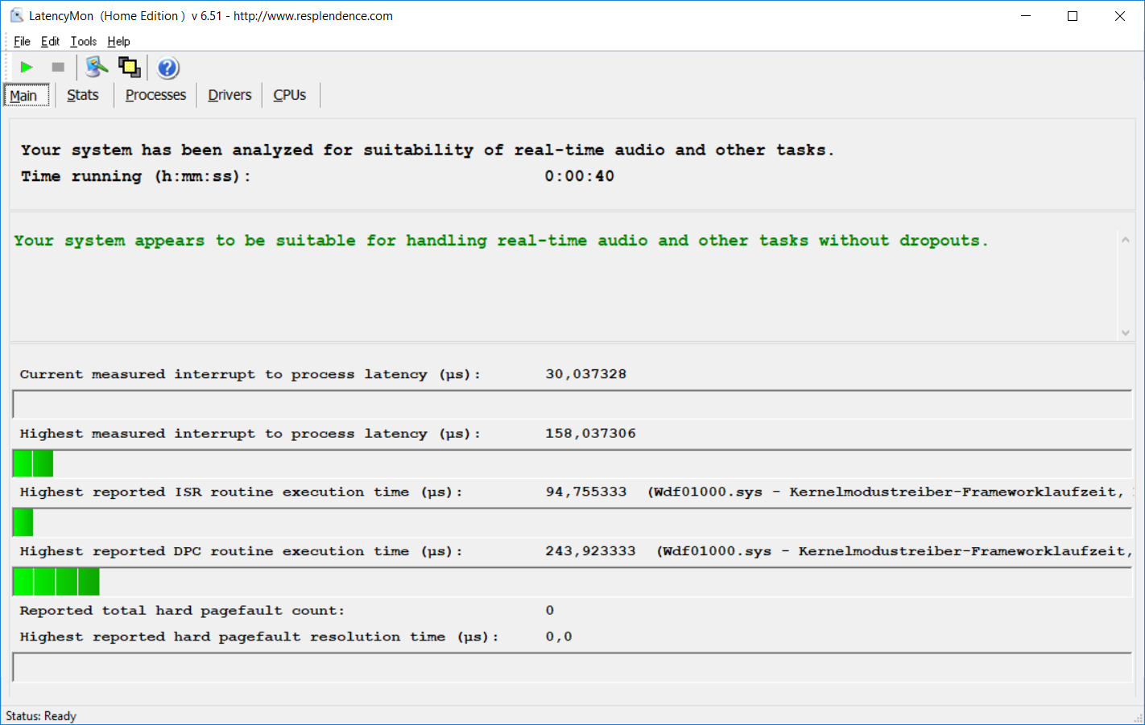Click 'Reported total hard pagefault count' label
The height and width of the screenshot is (725, 1145).
pos(182,611)
